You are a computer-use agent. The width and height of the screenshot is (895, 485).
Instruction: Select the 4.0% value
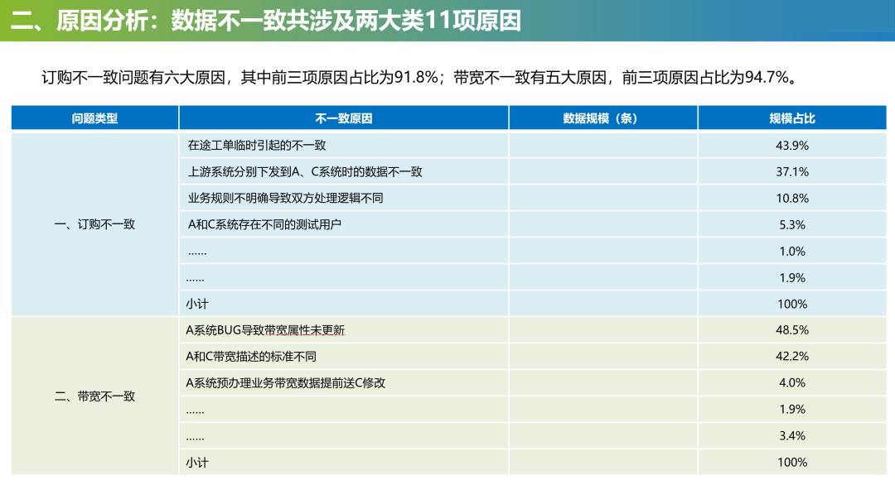click(791, 383)
